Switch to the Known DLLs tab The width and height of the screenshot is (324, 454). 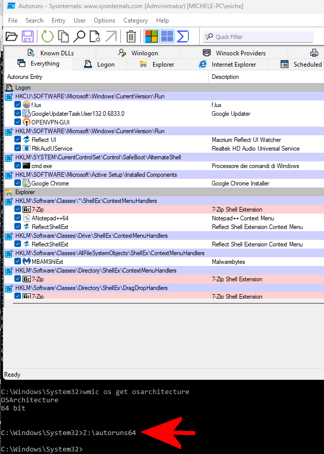[x=50, y=53]
